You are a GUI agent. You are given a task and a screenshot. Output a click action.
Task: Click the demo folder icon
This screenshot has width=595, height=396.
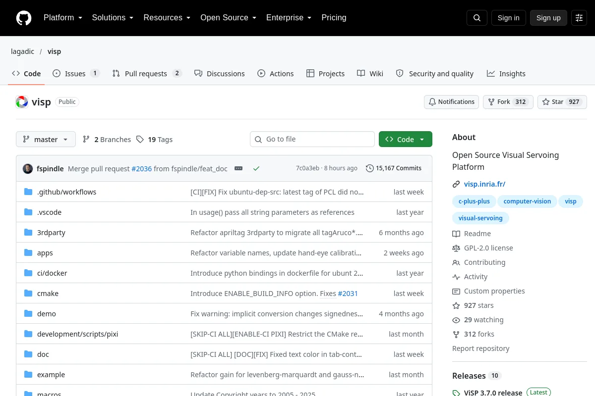[28, 314]
